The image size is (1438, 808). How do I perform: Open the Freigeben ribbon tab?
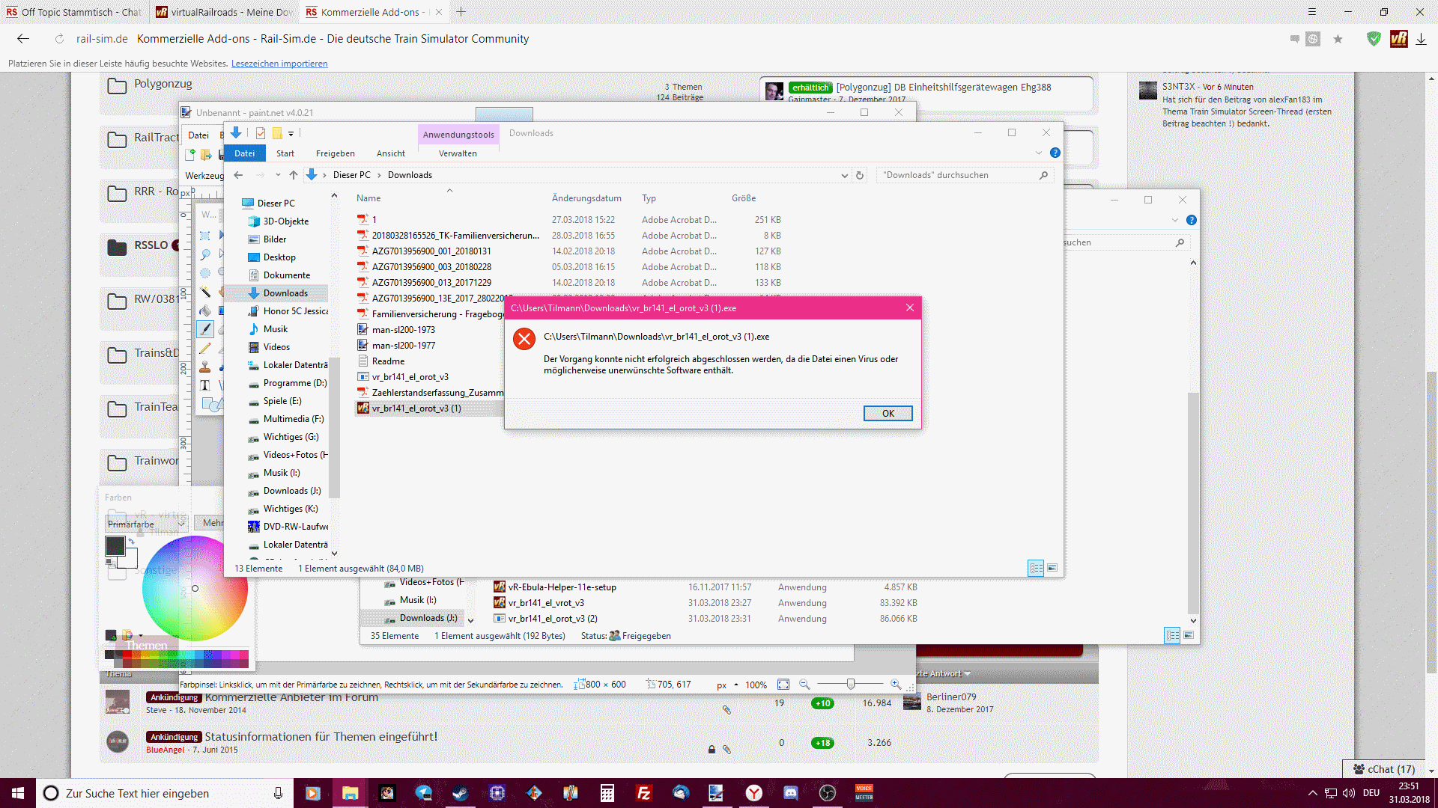(x=335, y=153)
